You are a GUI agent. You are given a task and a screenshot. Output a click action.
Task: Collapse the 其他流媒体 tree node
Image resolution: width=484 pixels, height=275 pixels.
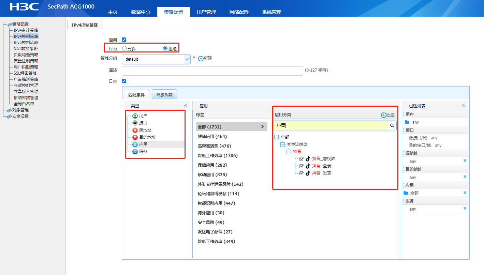click(x=282, y=144)
